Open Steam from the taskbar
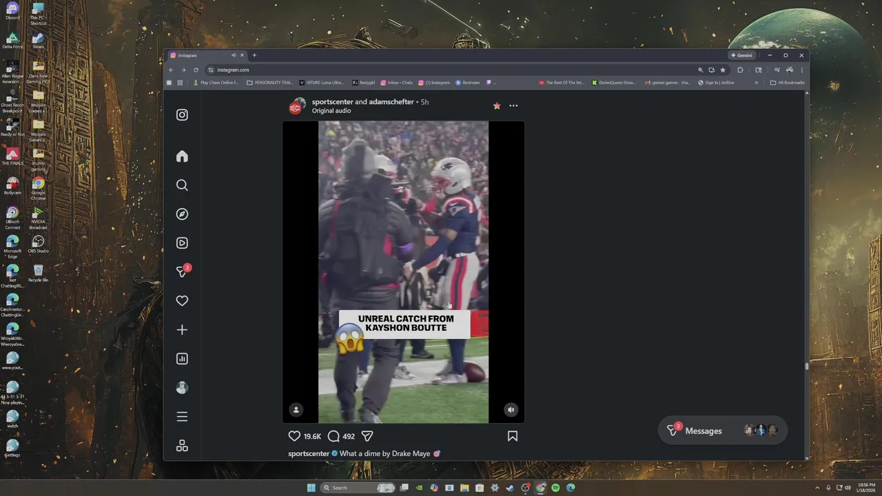This screenshot has width=882, height=496. [x=510, y=488]
